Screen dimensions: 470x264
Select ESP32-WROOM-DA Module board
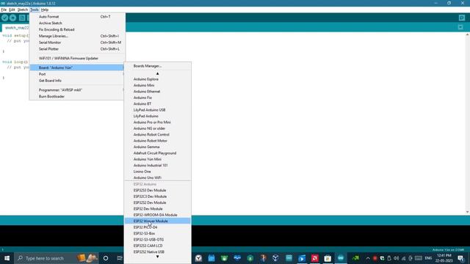point(158,215)
